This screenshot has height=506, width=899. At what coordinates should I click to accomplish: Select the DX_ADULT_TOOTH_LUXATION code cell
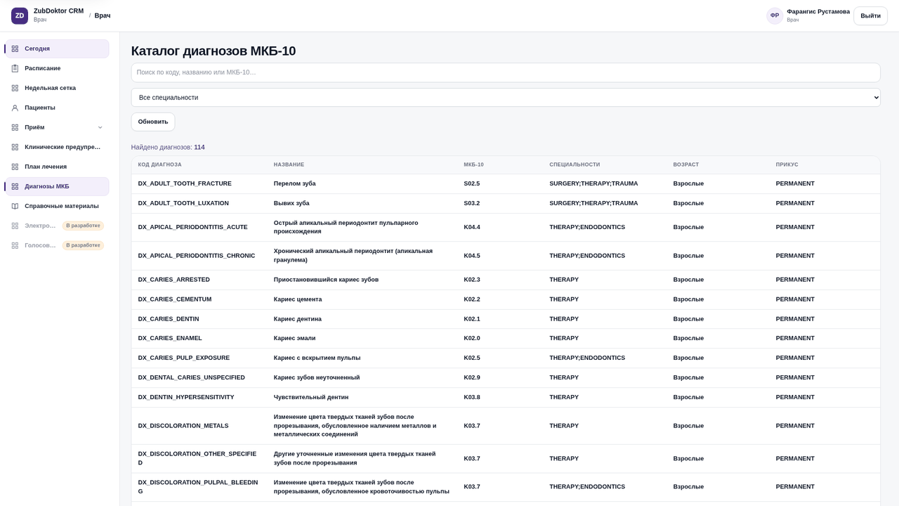coord(183,203)
